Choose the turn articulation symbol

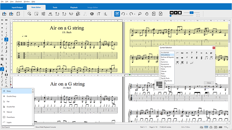[x=182, y=53]
